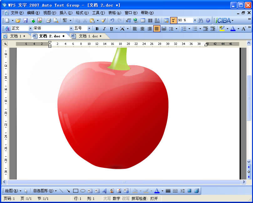This screenshot has width=253, height=203.
Task: Insert a formula with the square root icon
Action: coord(128,20)
